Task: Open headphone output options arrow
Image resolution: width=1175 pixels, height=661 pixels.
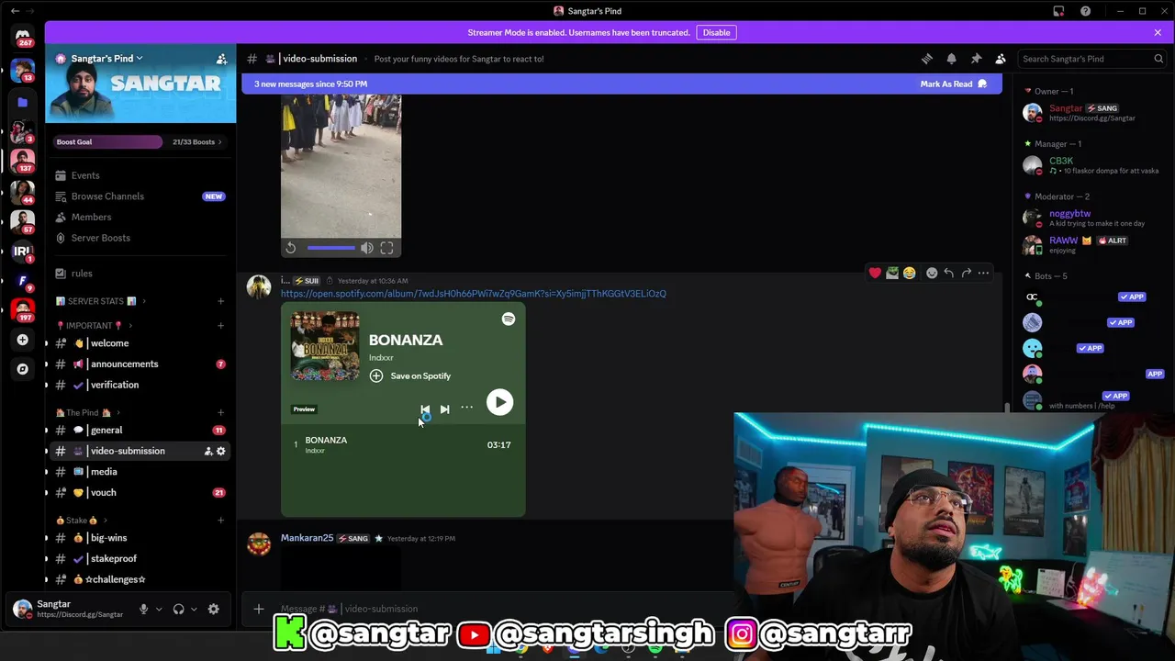Action: coord(194,609)
